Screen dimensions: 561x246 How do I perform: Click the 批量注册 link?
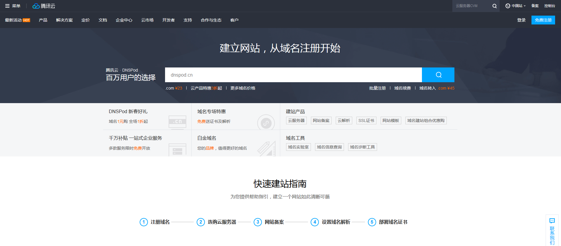pos(377,88)
